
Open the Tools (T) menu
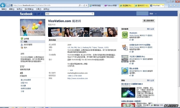pyautogui.click(x=39, y=9)
